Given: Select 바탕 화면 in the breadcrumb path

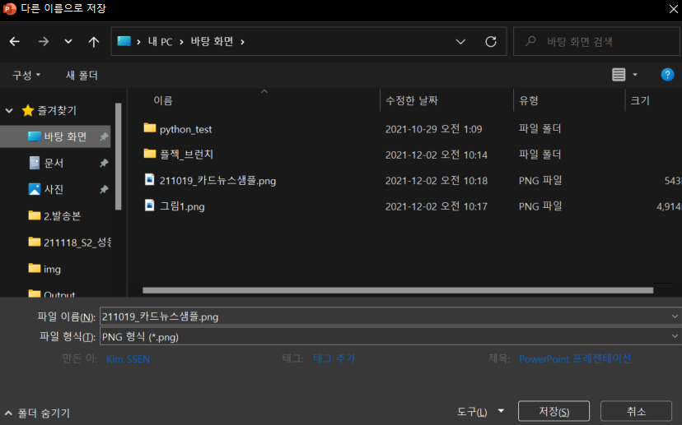Looking at the screenshot, I should [212, 42].
